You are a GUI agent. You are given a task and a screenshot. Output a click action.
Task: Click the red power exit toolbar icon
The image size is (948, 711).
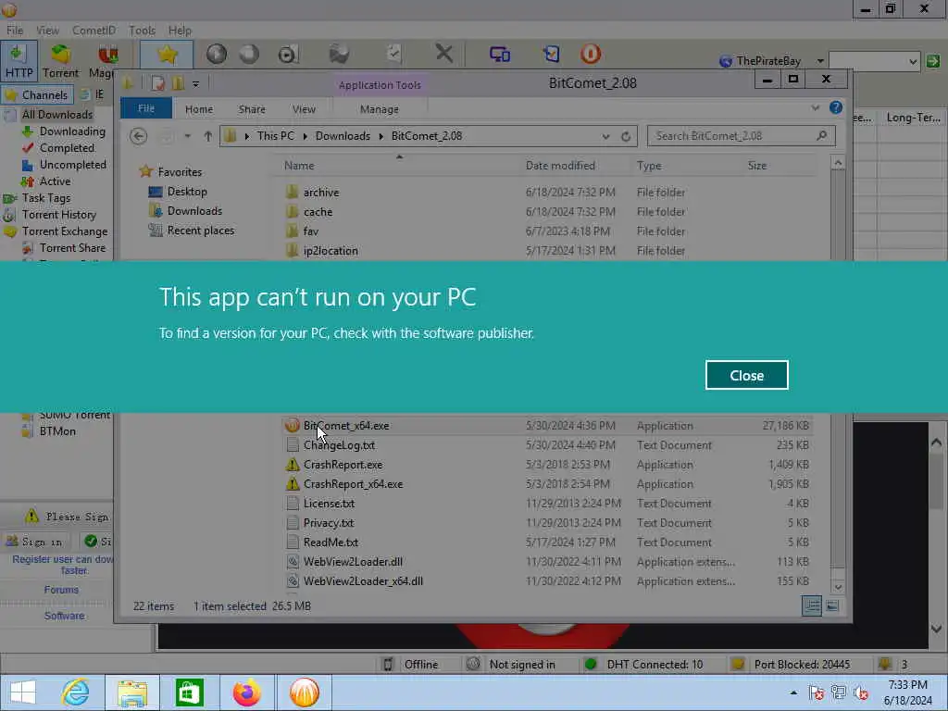pos(590,54)
